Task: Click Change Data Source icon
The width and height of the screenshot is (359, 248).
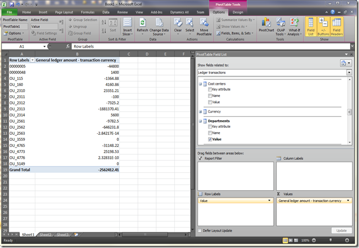Action: click(x=159, y=26)
